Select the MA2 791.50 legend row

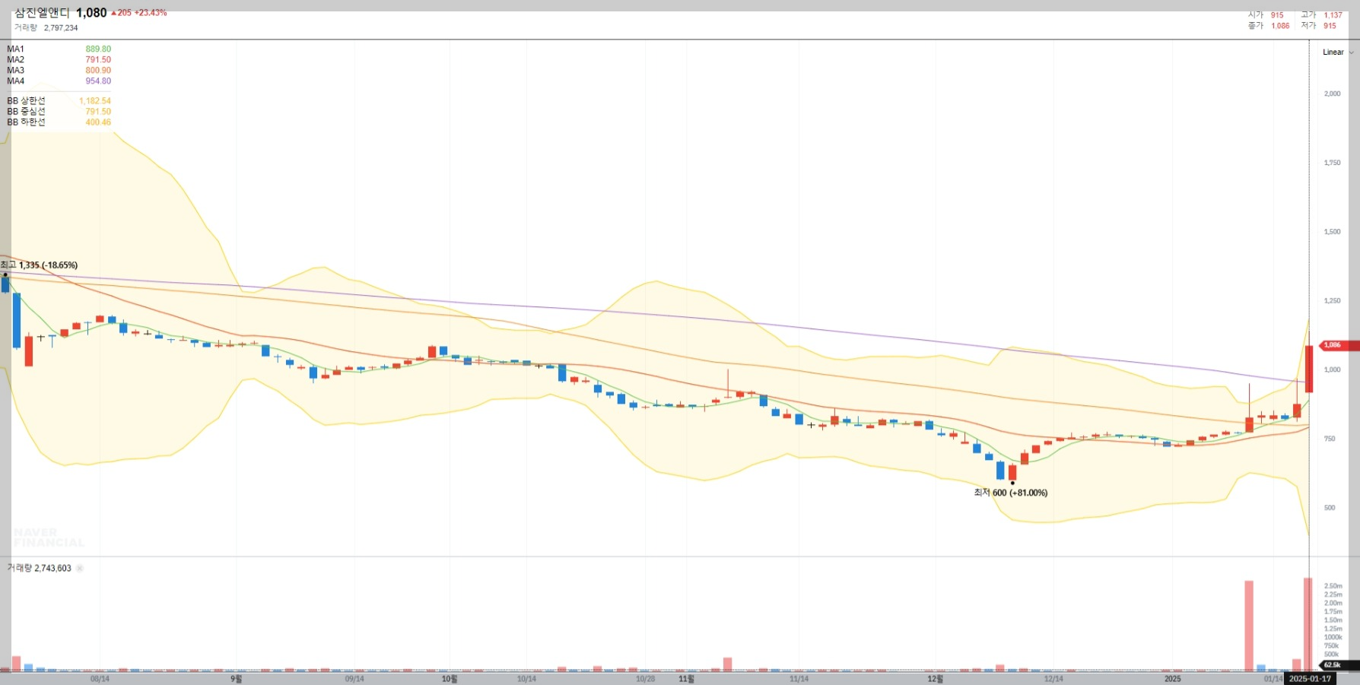(x=59, y=59)
